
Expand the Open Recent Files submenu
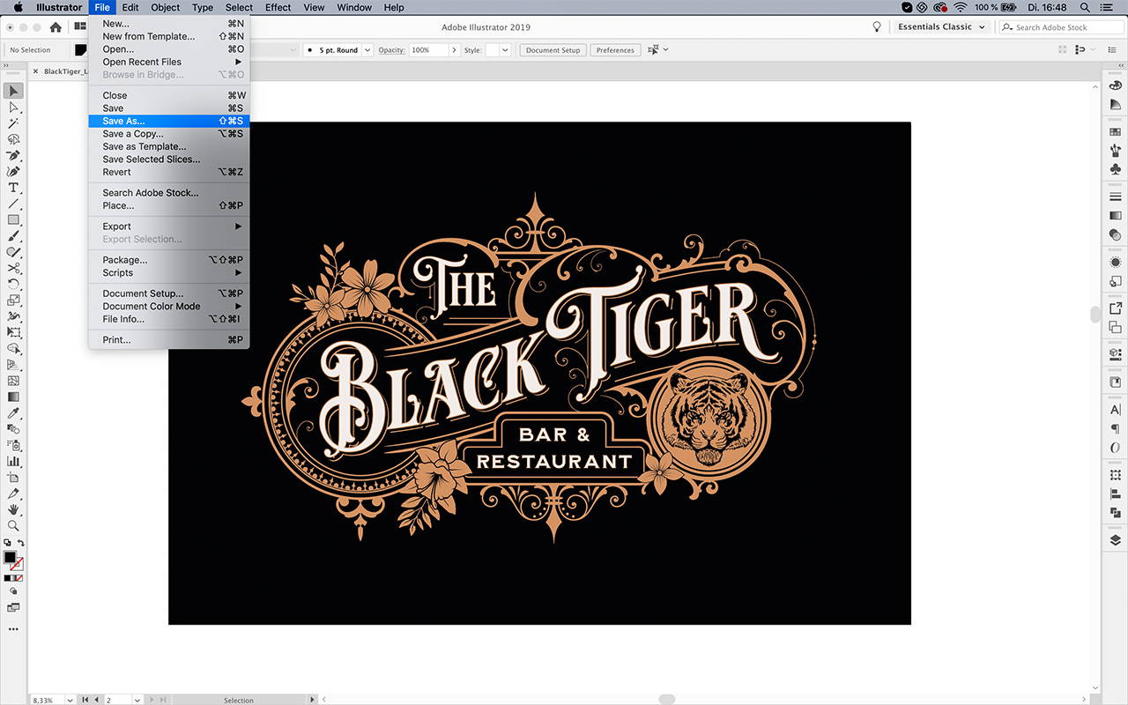coord(167,62)
